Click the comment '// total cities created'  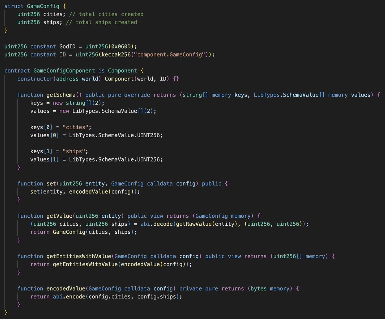[106, 14]
